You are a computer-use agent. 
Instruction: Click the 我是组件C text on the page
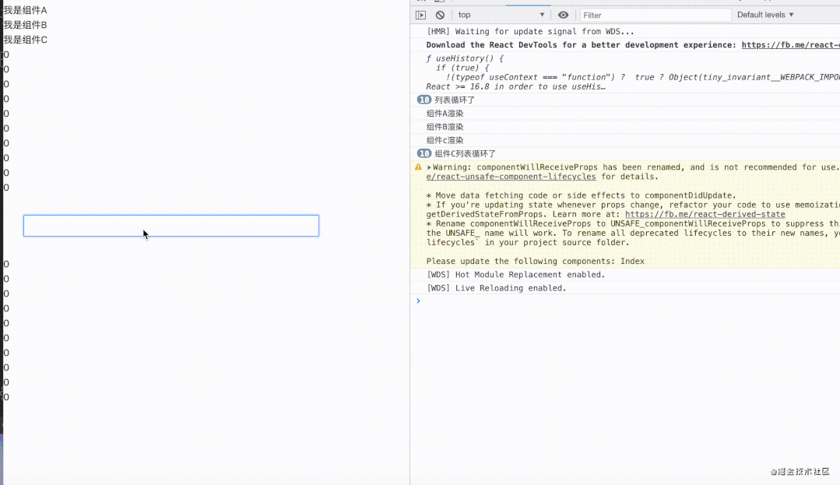[25, 40]
